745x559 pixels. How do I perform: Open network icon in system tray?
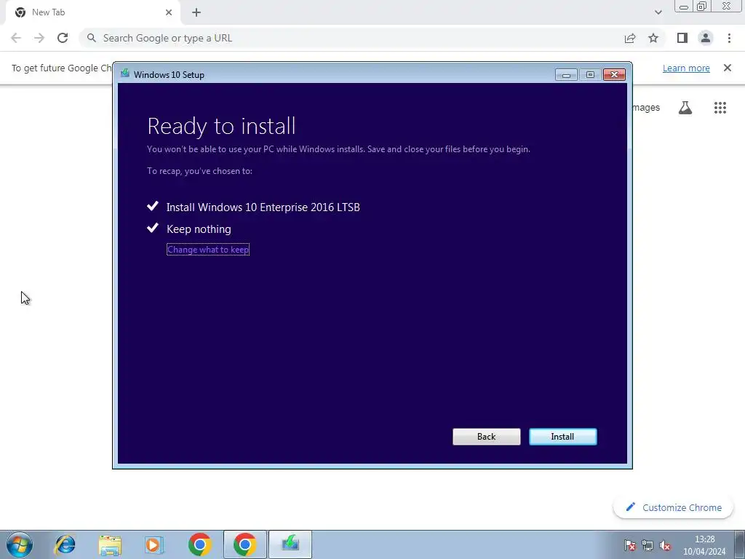click(648, 545)
